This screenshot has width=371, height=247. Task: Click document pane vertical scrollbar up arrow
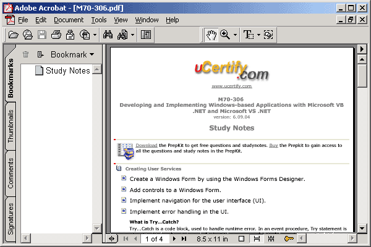[362, 59]
